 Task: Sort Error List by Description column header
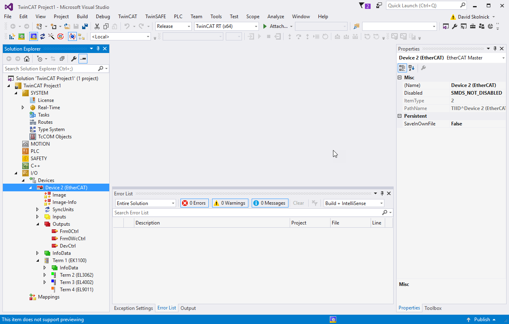[x=212, y=223]
